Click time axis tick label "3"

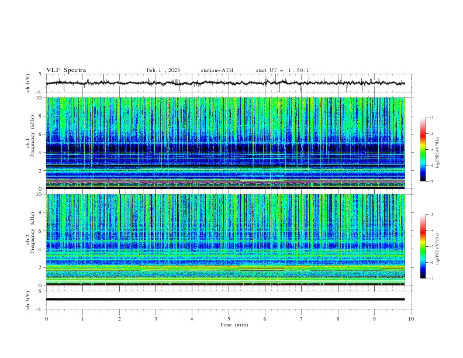pos(156,319)
